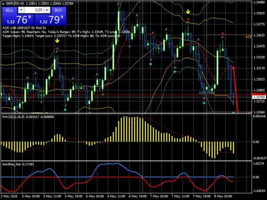
Task: Click price scale value 1.33470
Action: [259, 46]
